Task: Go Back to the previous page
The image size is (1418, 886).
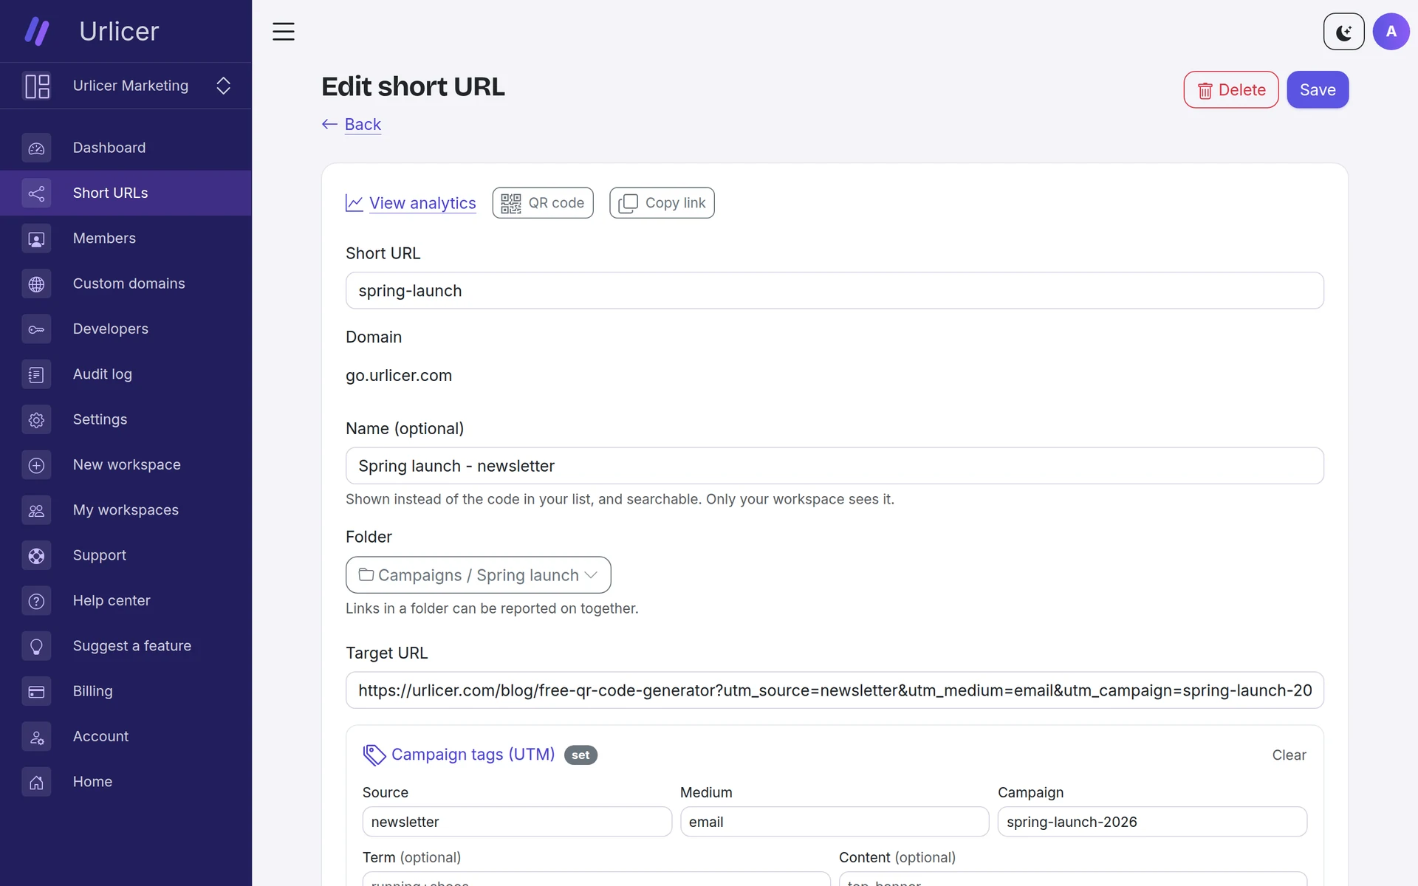Action: click(352, 124)
